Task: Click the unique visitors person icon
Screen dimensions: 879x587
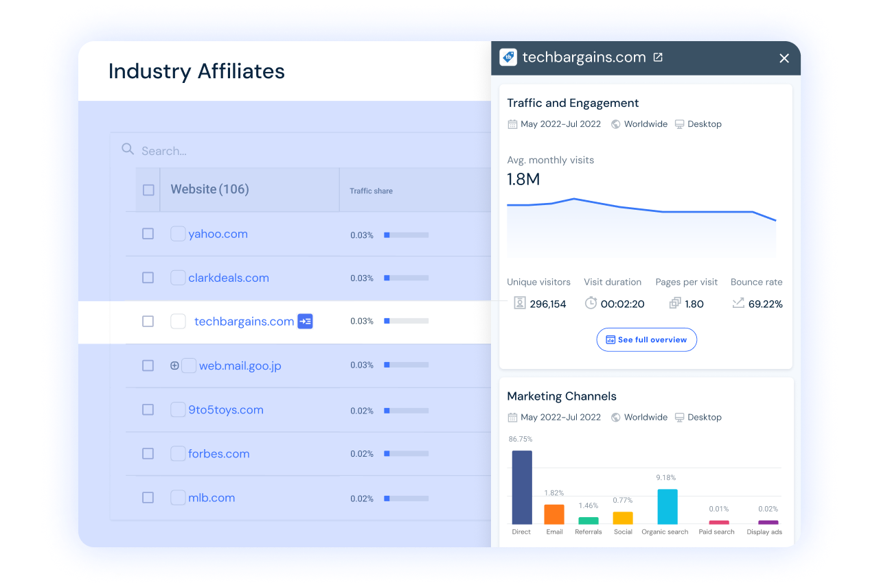Action: [520, 303]
